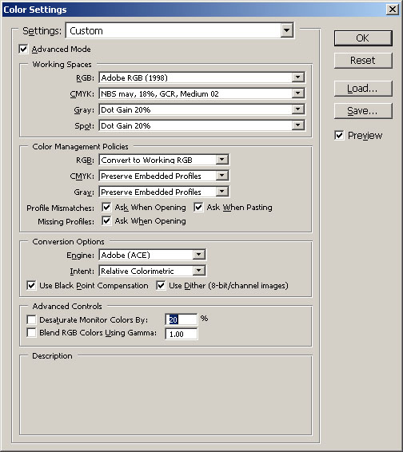Toggle the Preview checkbox
Viewport: 403px width, 452px height.
point(339,135)
